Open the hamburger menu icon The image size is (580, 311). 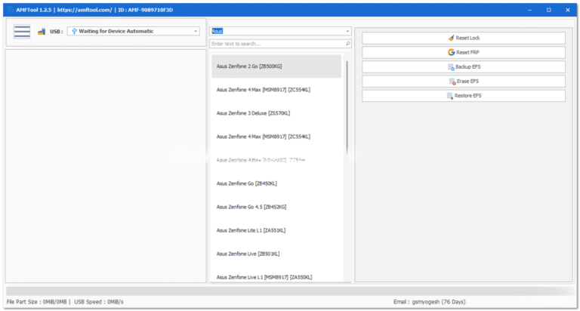click(x=22, y=32)
